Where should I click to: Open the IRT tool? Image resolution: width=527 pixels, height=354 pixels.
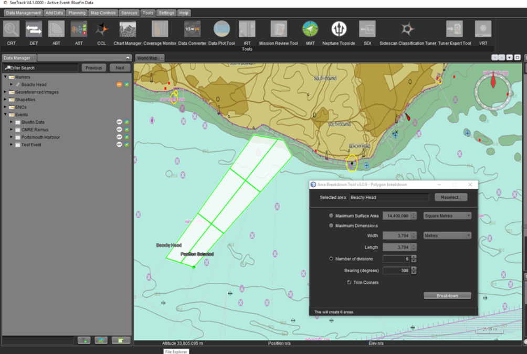pos(247,29)
